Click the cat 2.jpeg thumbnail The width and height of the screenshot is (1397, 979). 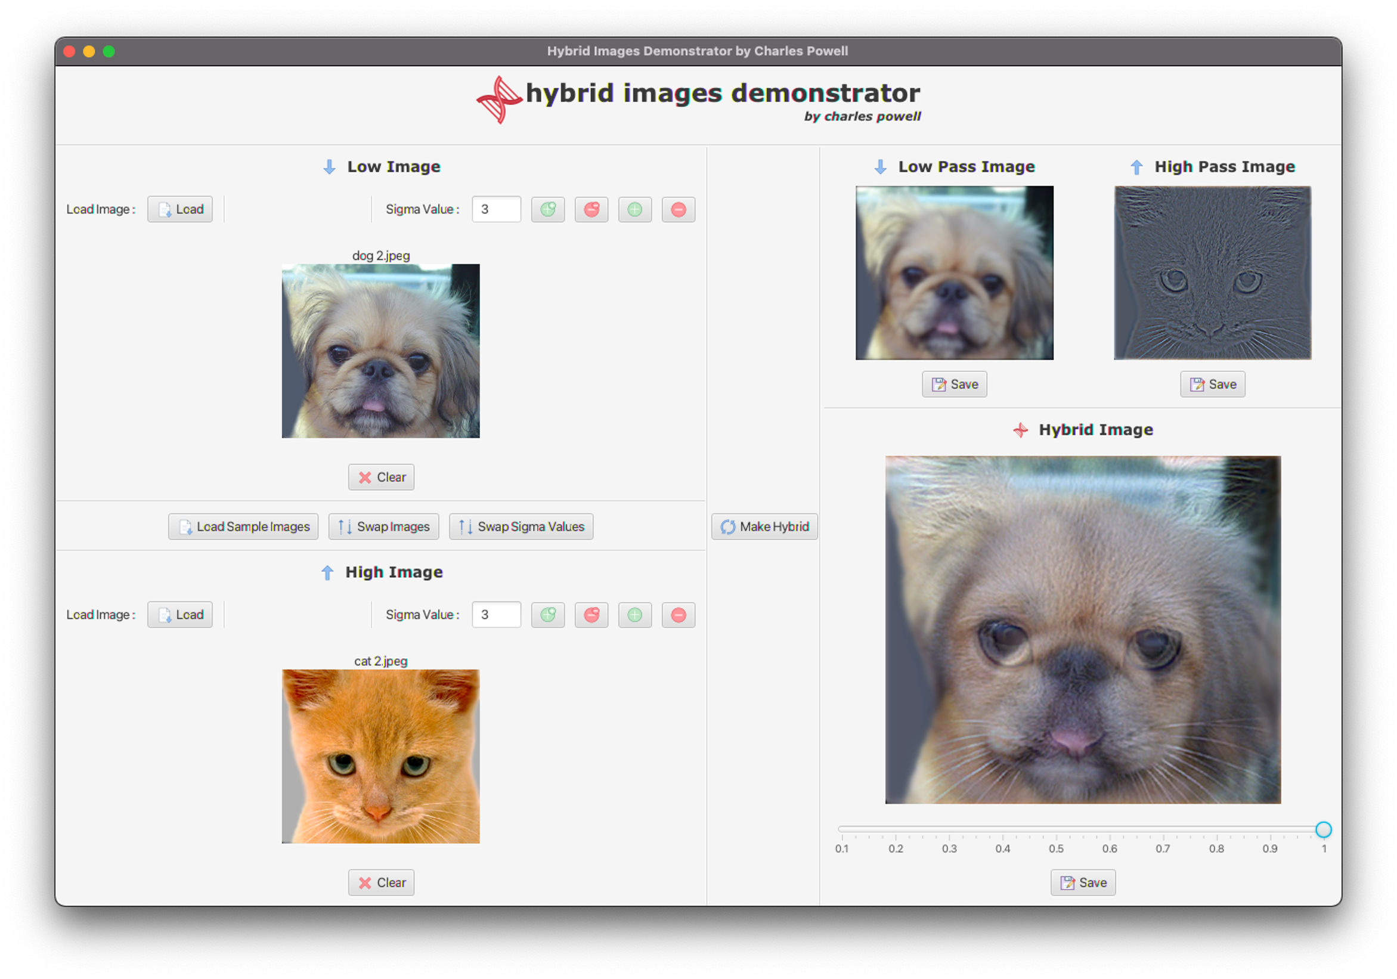pyautogui.click(x=381, y=756)
